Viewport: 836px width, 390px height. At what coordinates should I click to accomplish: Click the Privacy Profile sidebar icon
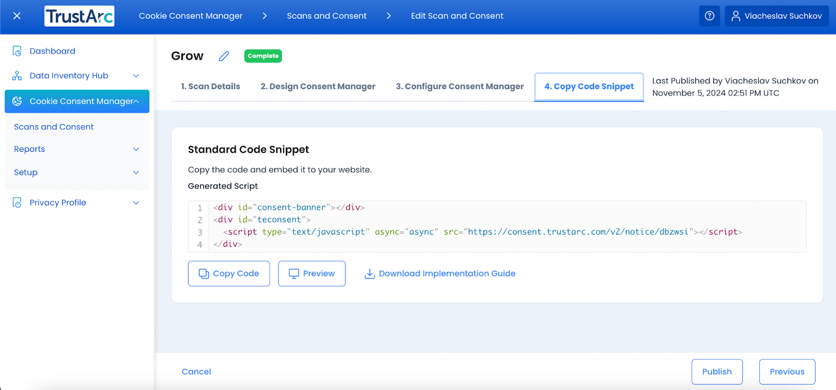click(17, 203)
